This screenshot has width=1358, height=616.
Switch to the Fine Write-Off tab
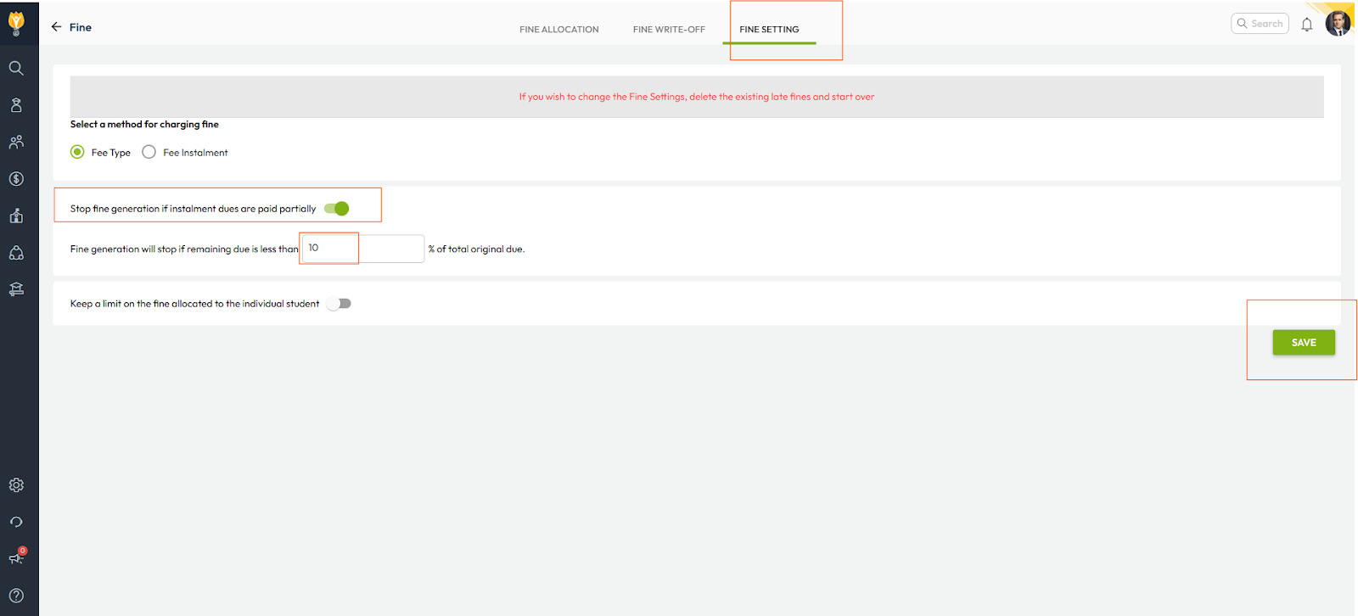[669, 30]
